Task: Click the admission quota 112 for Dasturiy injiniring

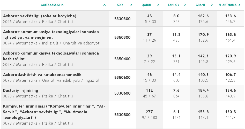Action: point(150,90)
